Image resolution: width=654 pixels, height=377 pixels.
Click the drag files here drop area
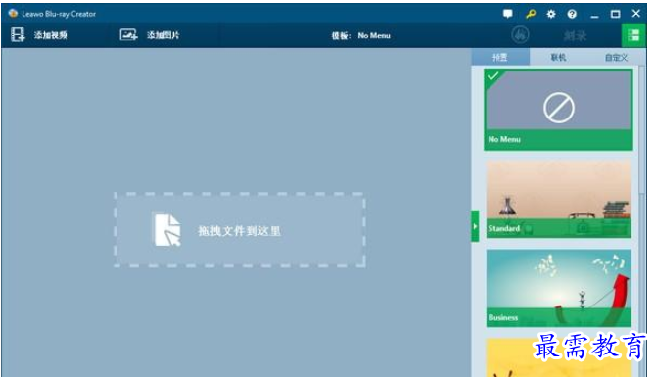tap(240, 230)
